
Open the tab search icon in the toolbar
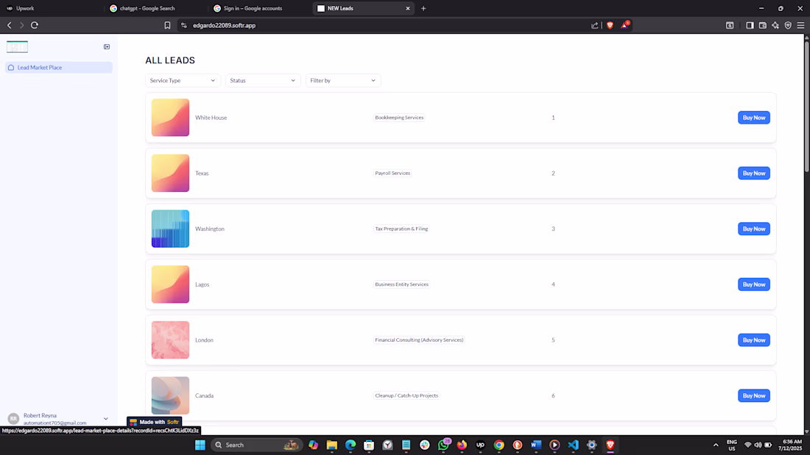coord(730,25)
